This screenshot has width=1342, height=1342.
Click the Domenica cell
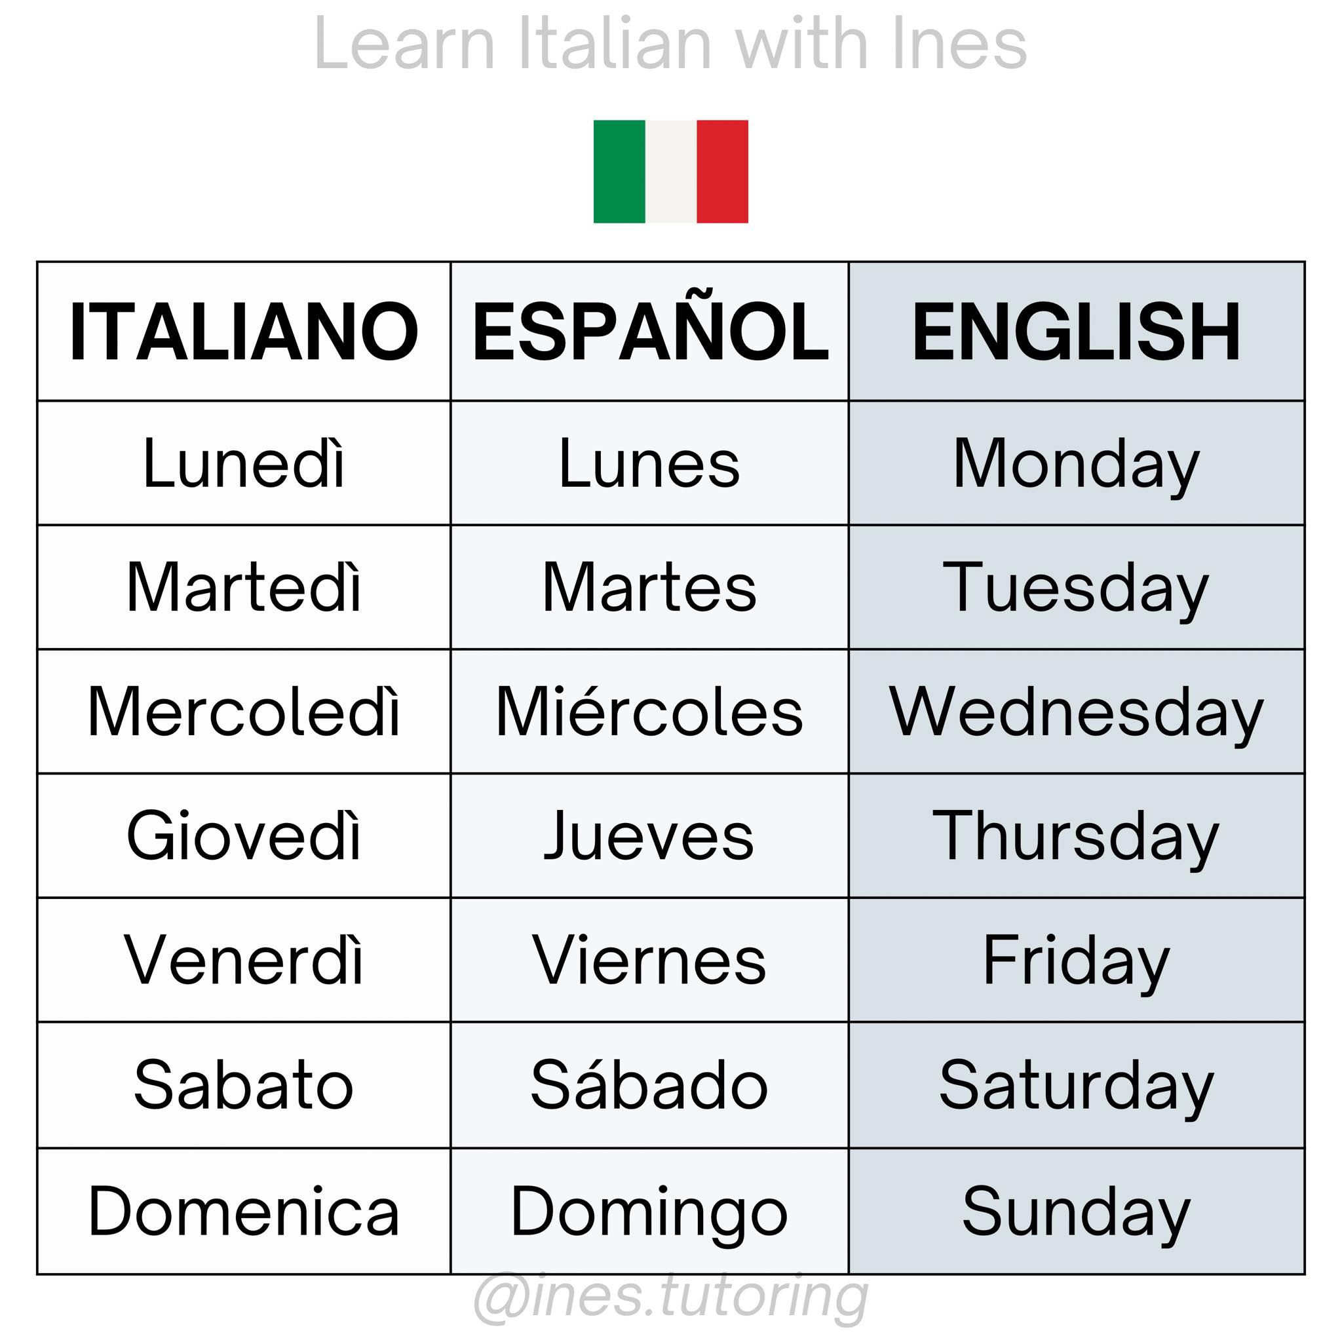244,1212
